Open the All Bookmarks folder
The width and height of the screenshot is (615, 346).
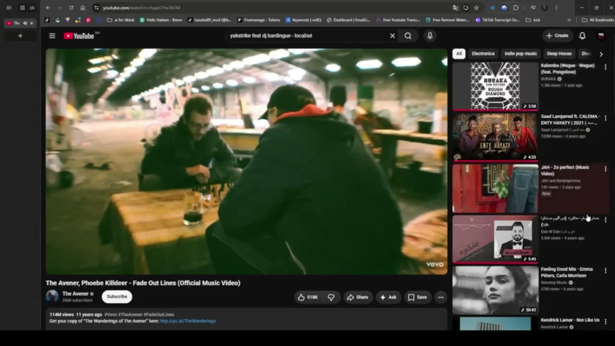[x=598, y=20]
